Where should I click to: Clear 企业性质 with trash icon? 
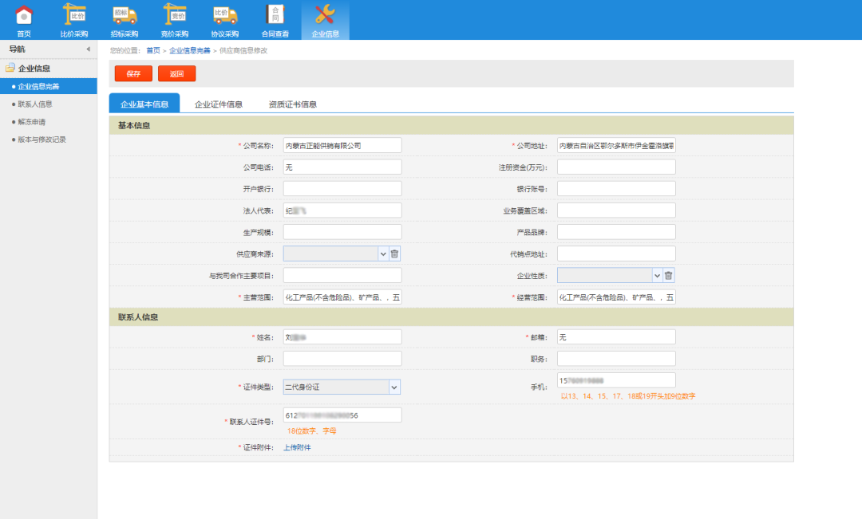pos(669,275)
